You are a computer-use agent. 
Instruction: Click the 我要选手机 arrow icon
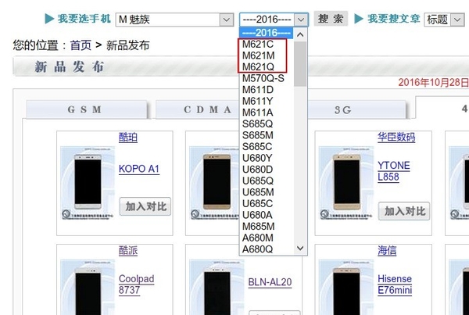pyautogui.click(x=49, y=19)
